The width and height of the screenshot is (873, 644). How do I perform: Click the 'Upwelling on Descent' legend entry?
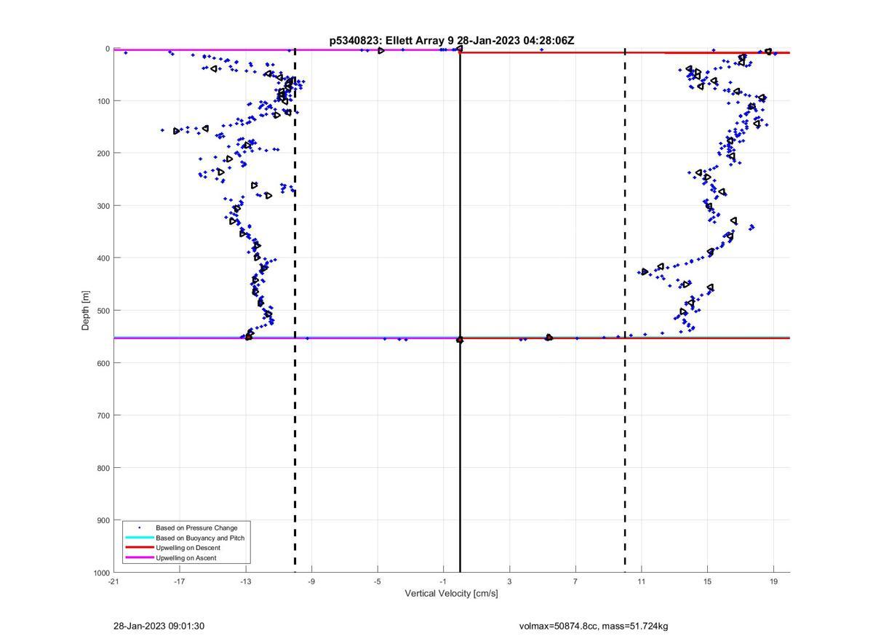tap(188, 548)
